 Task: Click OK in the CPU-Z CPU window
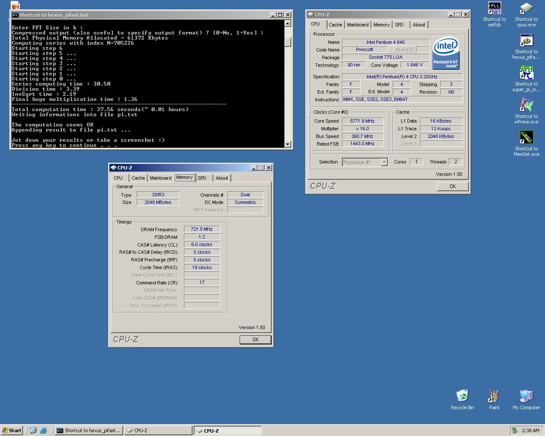[x=453, y=186]
